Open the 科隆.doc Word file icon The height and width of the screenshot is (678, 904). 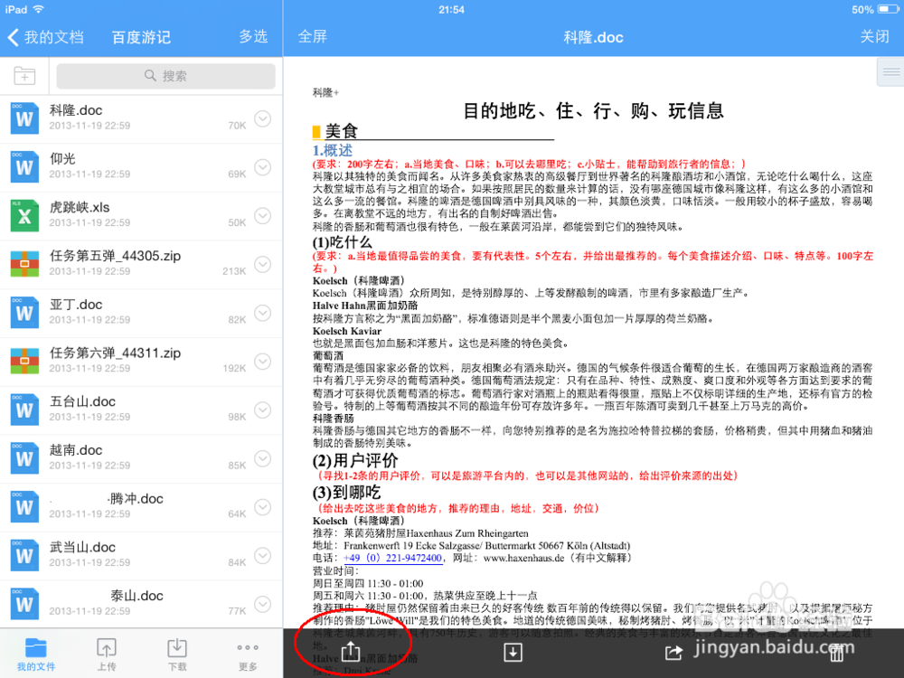24,118
